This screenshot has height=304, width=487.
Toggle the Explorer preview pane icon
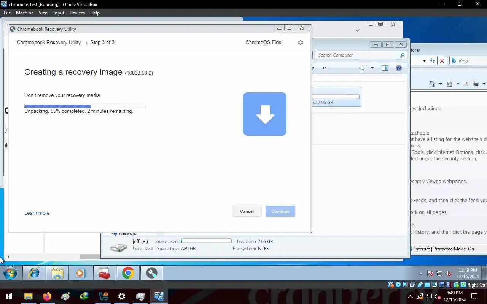pos(385,68)
